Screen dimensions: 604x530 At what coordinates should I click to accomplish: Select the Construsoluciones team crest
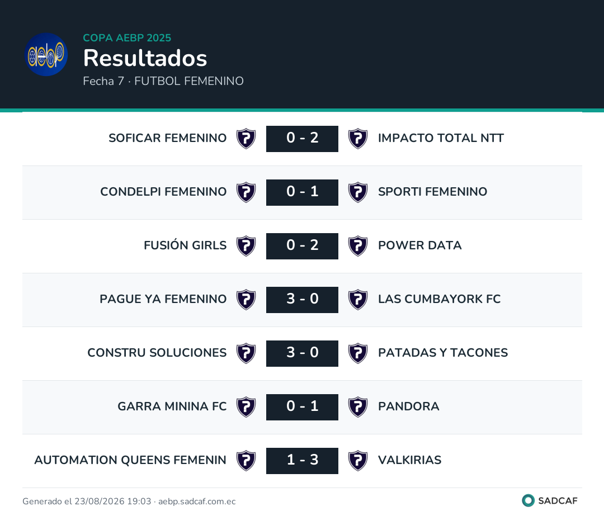click(246, 353)
